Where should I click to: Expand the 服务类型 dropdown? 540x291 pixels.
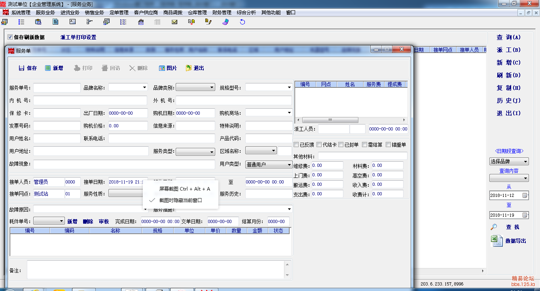pyautogui.click(x=212, y=151)
